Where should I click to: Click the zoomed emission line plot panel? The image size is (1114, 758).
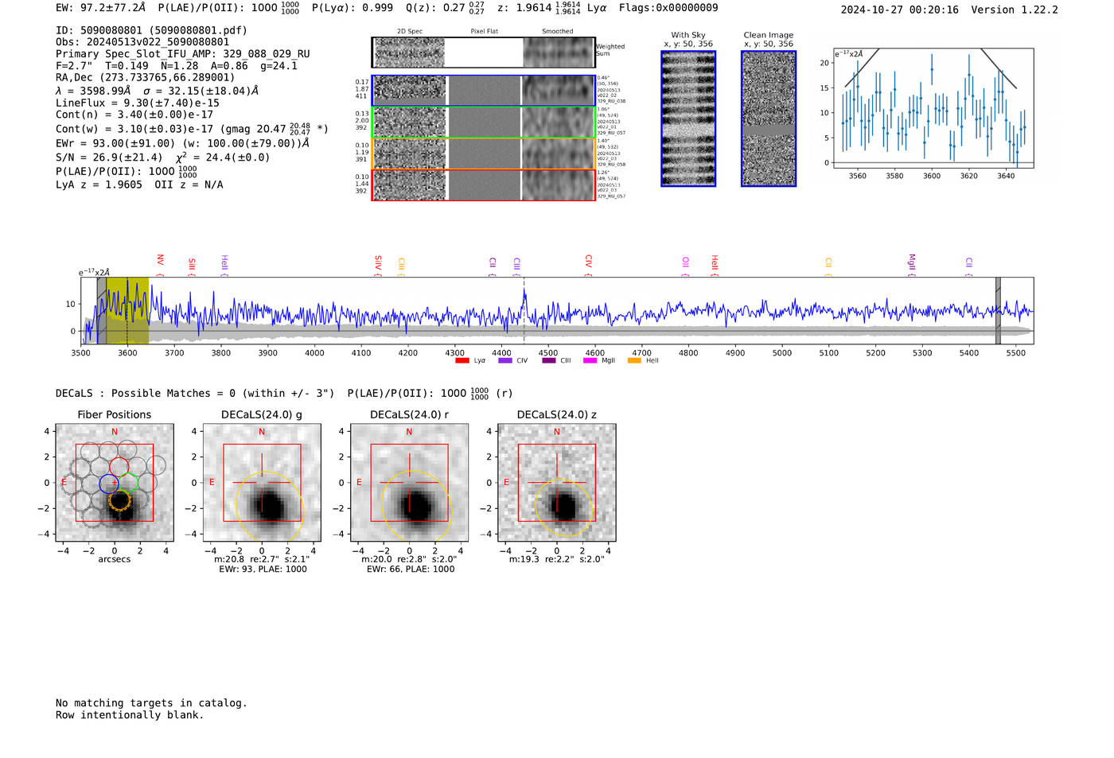(933, 107)
